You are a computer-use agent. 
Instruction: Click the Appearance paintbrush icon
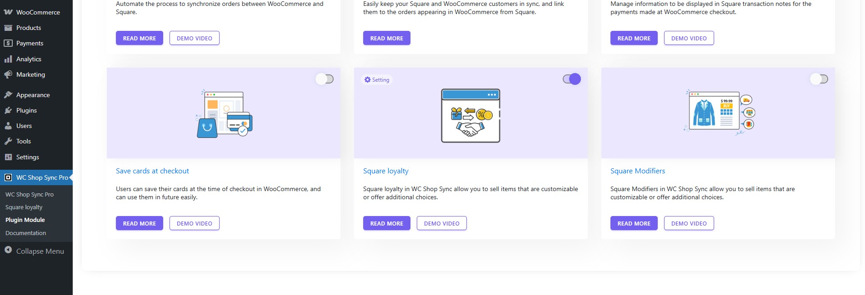(x=8, y=95)
